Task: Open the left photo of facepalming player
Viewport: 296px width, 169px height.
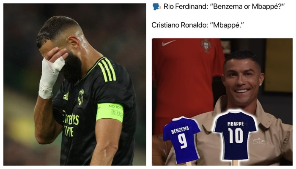Action: 75,84
